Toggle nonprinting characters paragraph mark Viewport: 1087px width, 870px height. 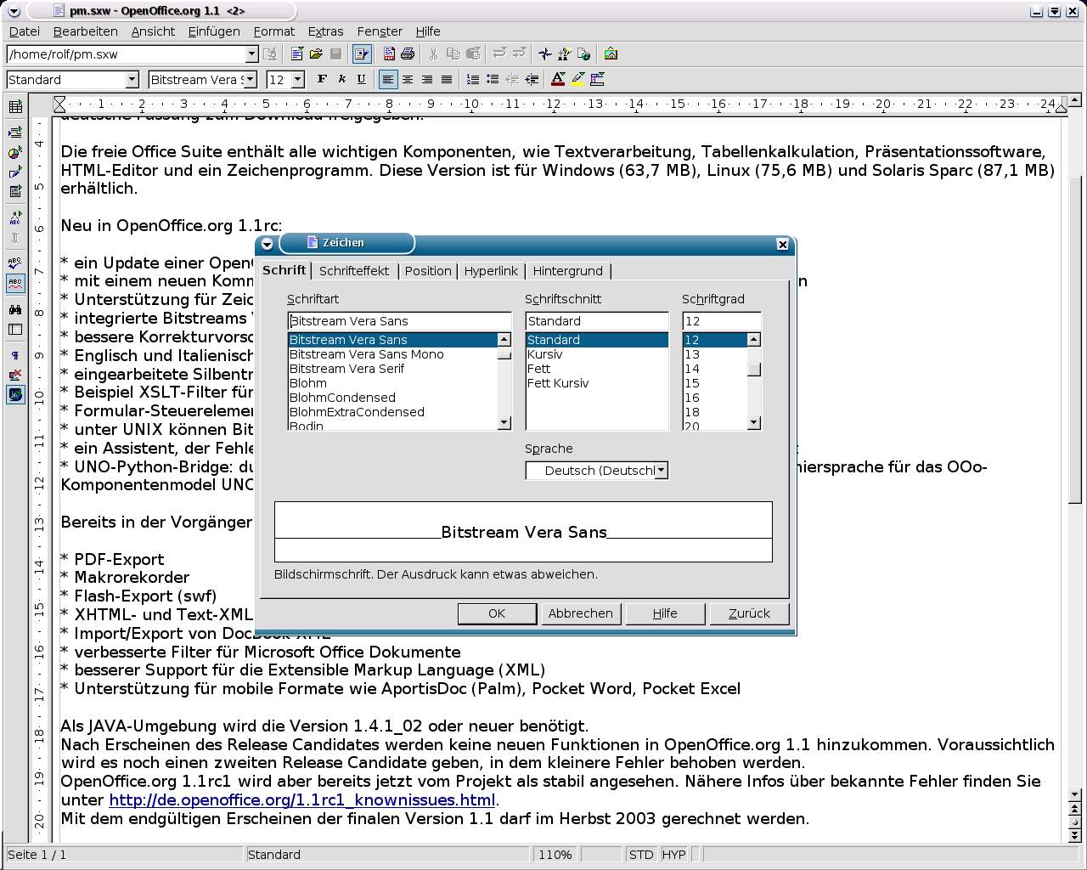(15, 356)
